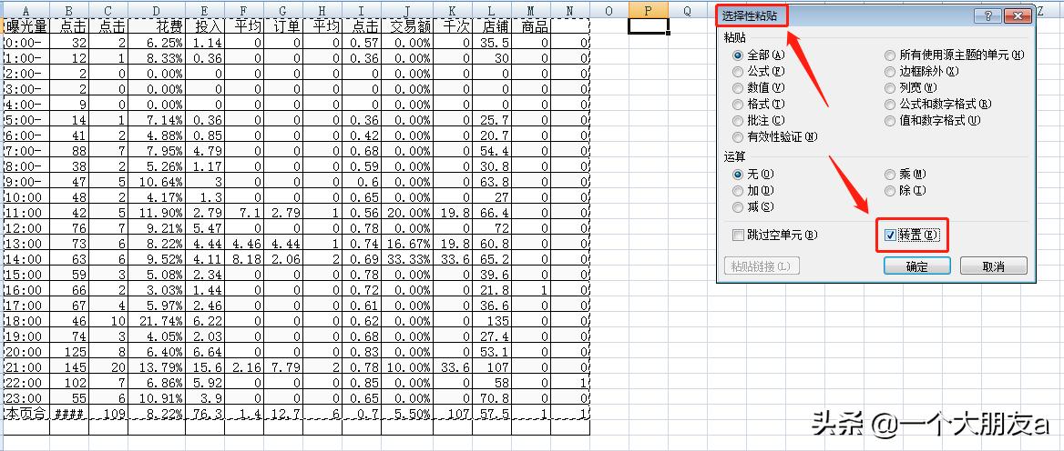Image resolution: width=1064 pixels, height=451 pixels.
Task: Select column A header
Action: 26,11
